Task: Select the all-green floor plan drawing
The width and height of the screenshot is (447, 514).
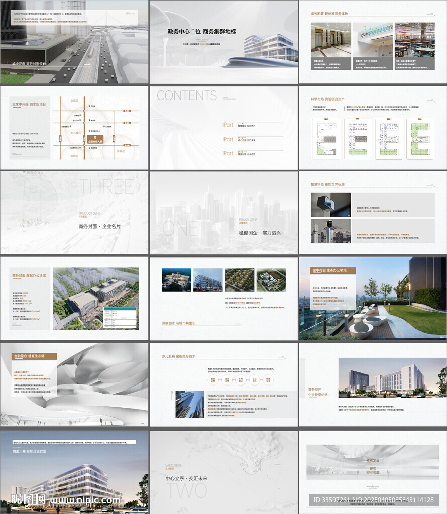Action: coord(420,139)
